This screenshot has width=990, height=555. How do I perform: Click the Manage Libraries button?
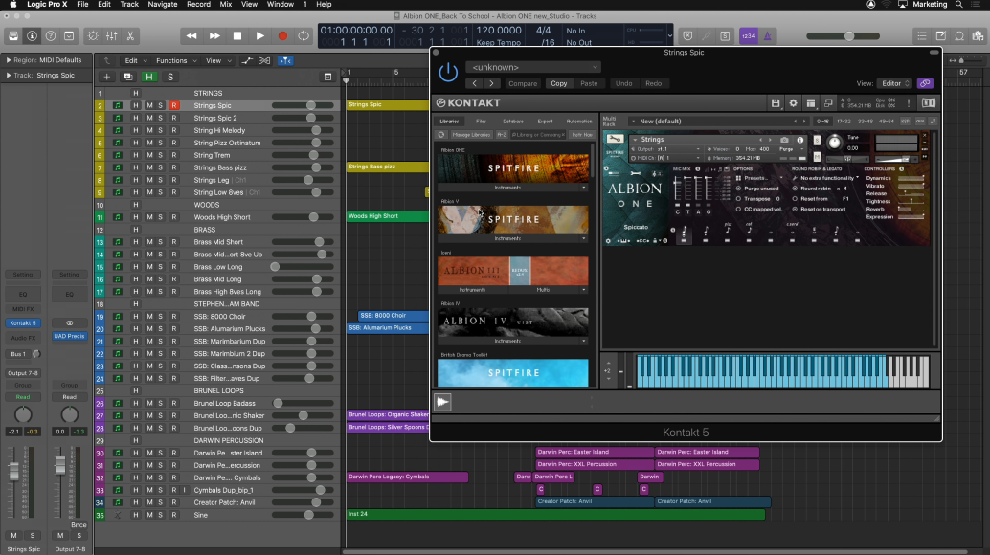(x=473, y=135)
